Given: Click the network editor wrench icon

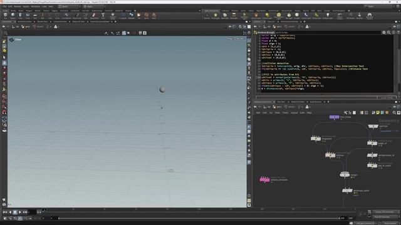Looking at the screenshot, I should coord(345,112).
